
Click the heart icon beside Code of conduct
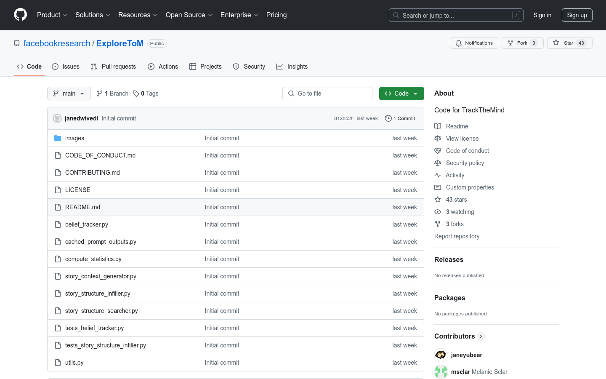click(x=438, y=151)
